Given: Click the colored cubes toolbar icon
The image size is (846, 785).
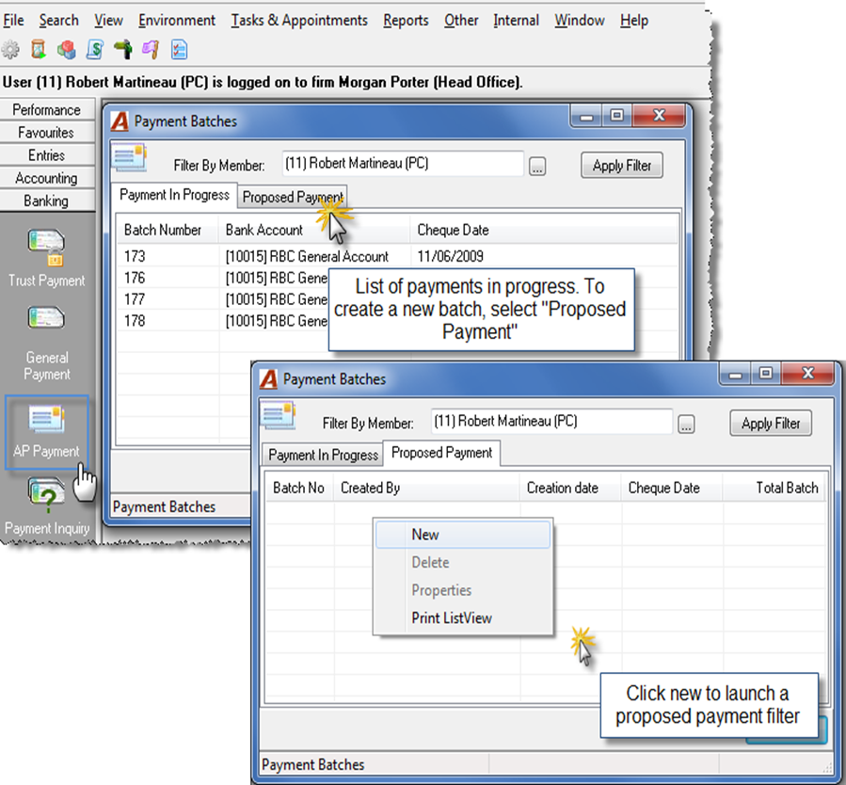Looking at the screenshot, I should (67, 50).
